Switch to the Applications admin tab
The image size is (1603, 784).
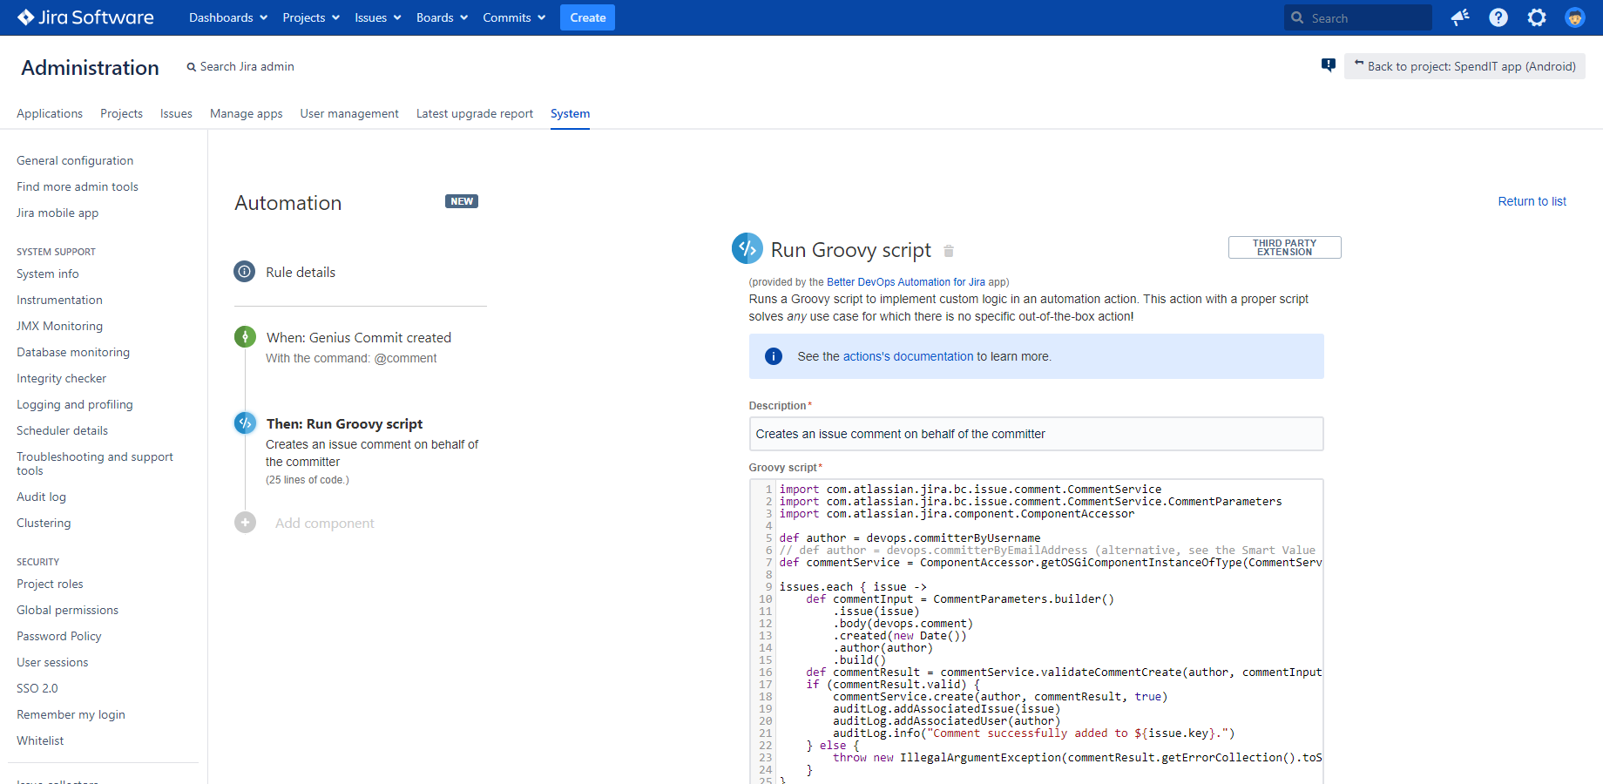[50, 113]
